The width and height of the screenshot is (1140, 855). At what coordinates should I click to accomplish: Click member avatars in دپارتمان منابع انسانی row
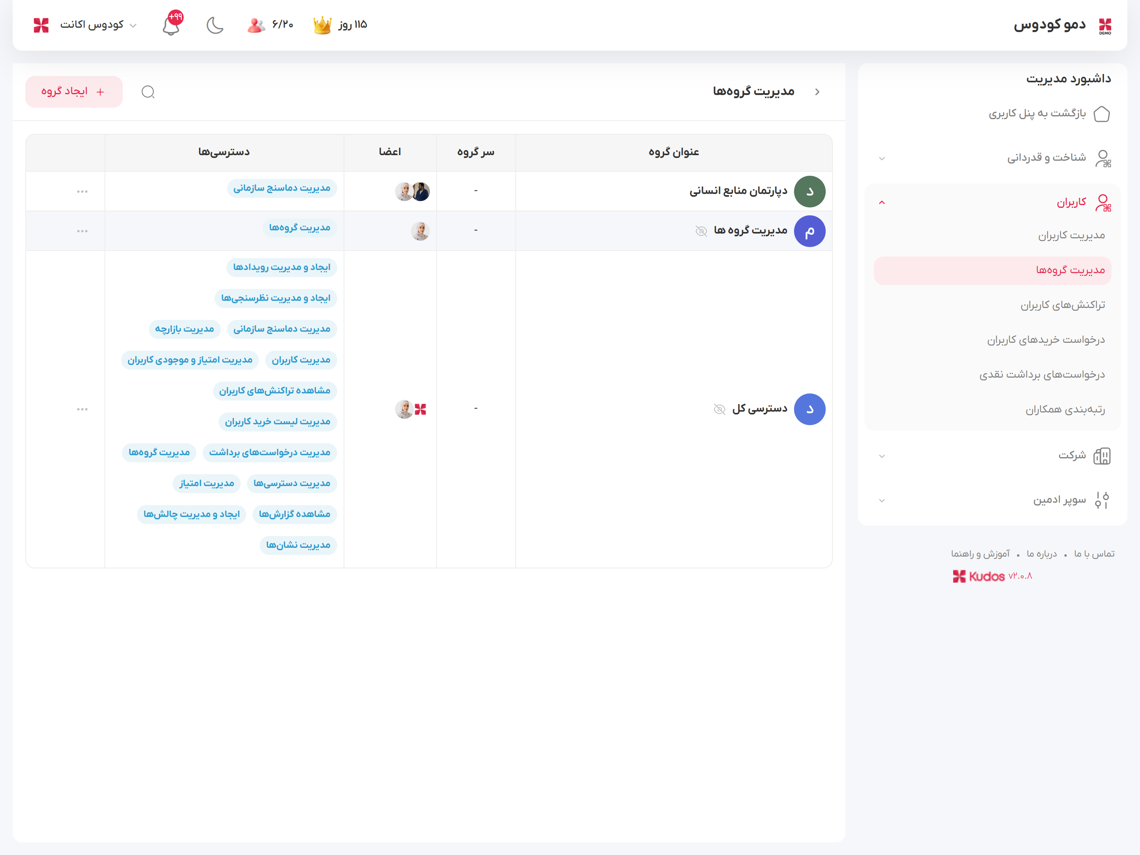pos(412,191)
